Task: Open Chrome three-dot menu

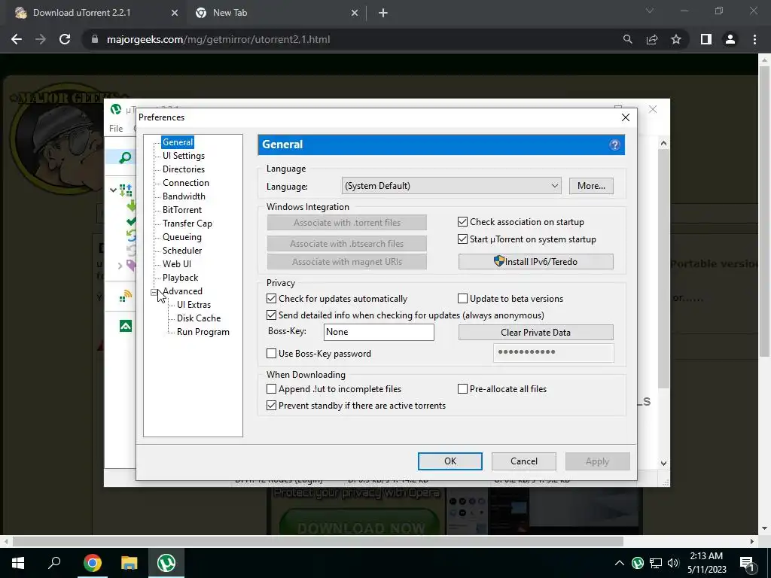Action: coord(754,39)
